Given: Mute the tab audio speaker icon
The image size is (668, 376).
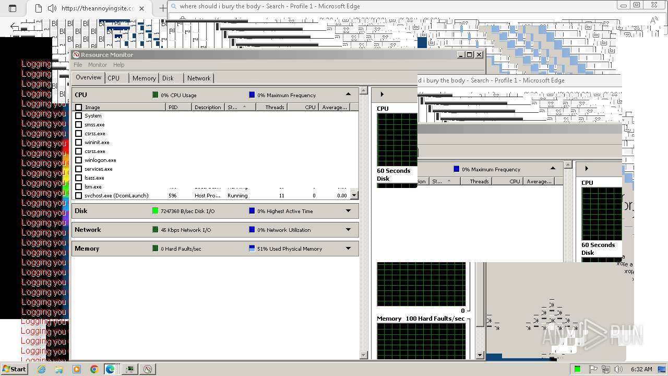Looking at the screenshot, I should click(x=52, y=8).
